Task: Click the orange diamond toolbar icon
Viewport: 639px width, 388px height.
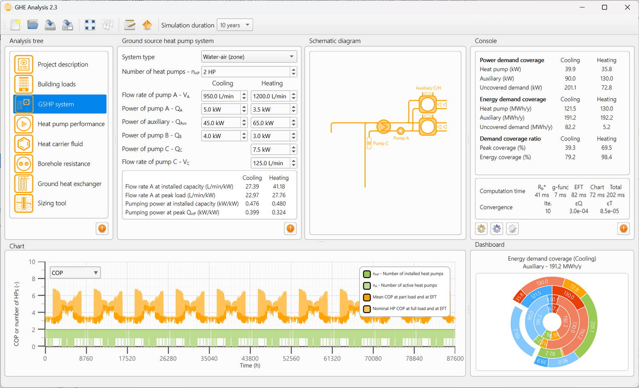Action: (147, 25)
